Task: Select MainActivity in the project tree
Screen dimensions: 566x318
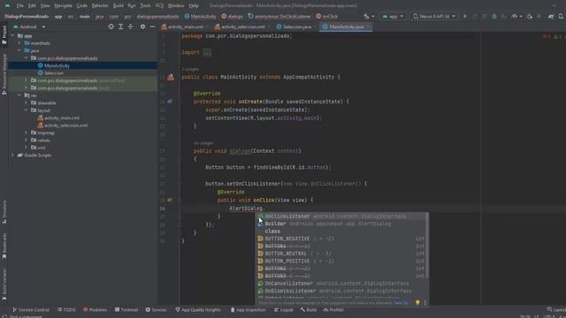Action: click(x=57, y=65)
